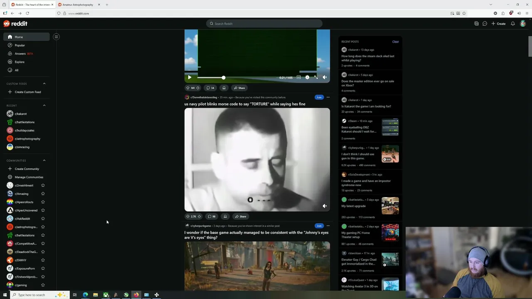Favorite r/Amazing with star

tap(43, 194)
